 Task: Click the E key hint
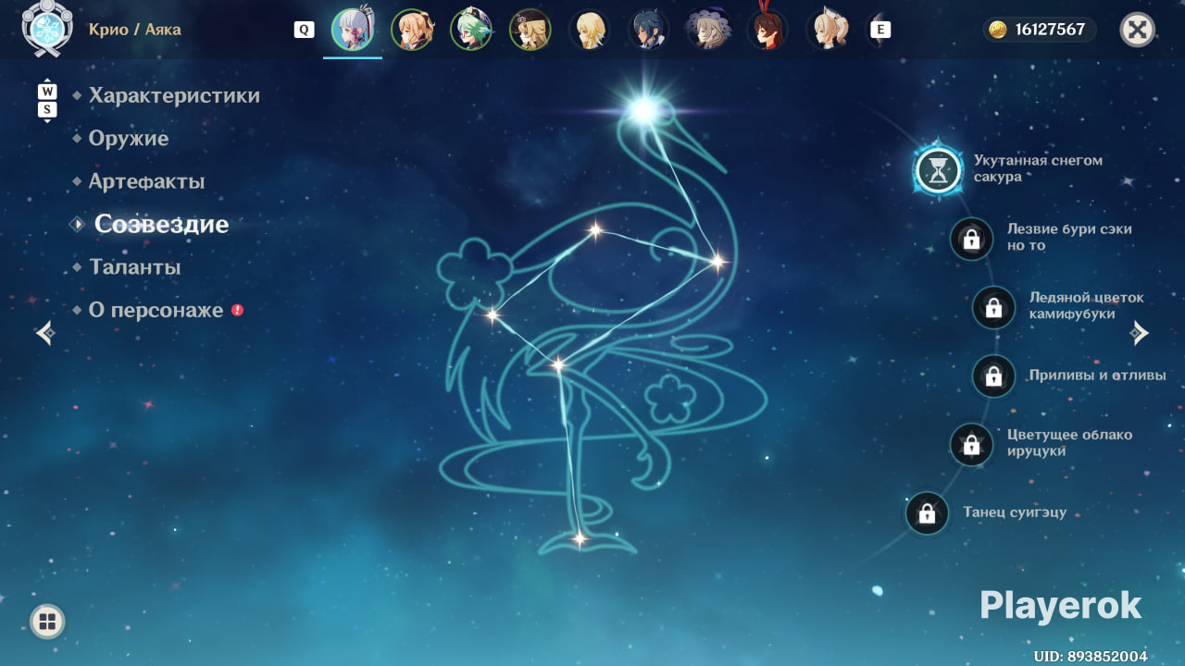[x=881, y=30]
